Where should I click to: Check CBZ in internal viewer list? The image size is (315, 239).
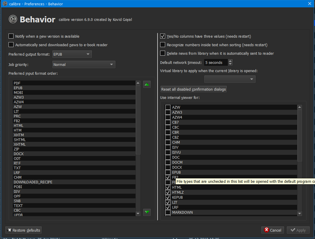pyautogui.click(x=168, y=137)
